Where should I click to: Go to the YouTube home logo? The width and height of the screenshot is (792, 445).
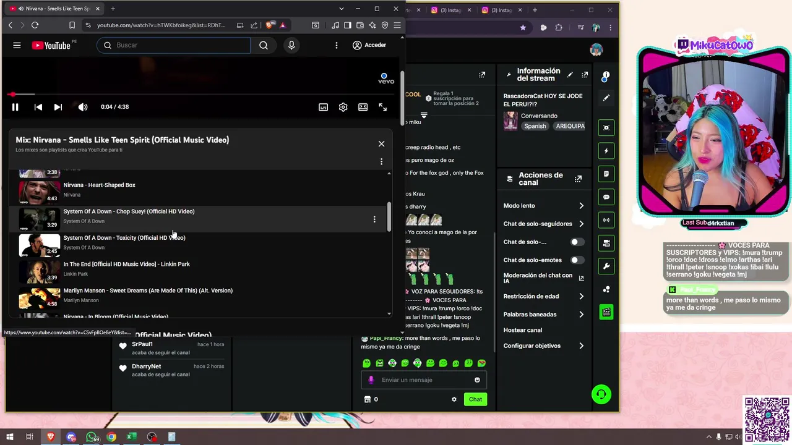tap(51, 45)
